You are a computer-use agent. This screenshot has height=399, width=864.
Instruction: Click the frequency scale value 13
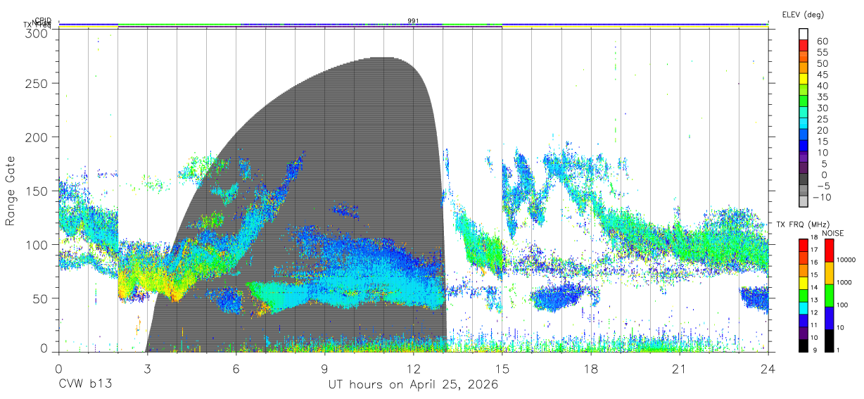point(814,300)
